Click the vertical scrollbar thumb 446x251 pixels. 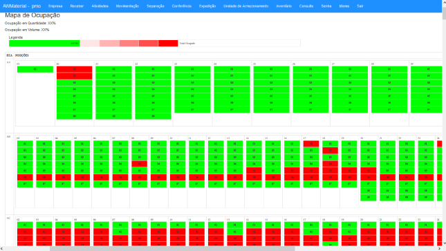tap(444, 13)
